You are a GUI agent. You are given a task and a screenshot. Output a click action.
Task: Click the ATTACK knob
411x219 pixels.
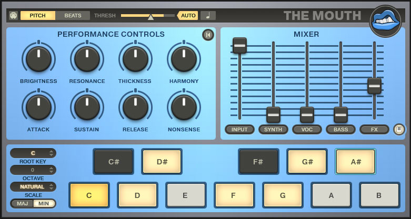(38, 108)
